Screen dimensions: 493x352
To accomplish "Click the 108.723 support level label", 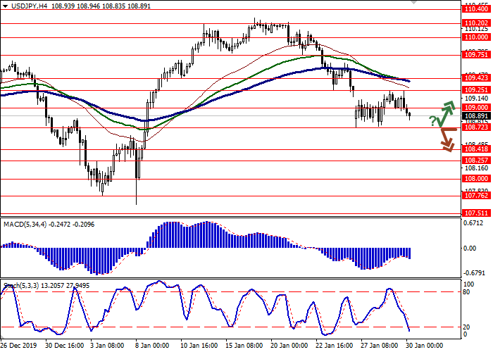I will [x=476, y=127].
